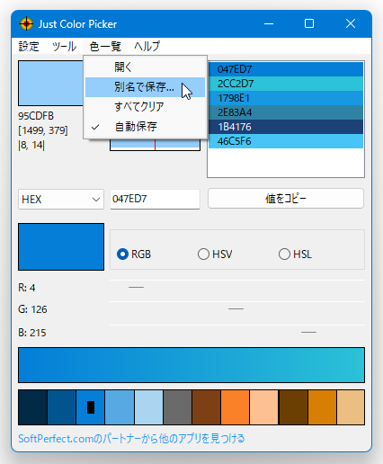Click the G: 126 value label
The image size is (383, 464).
pos(32,309)
